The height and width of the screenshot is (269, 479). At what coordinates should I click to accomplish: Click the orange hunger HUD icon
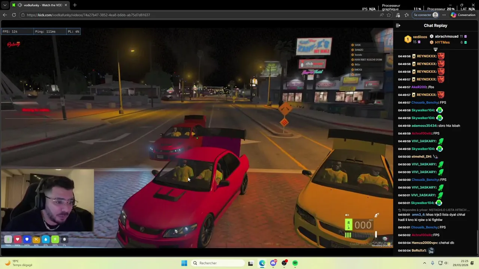point(36,239)
